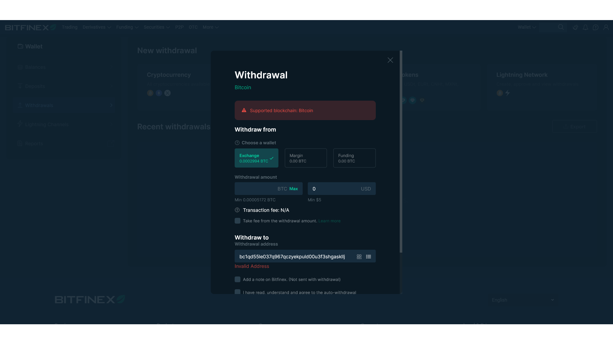This screenshot has height=344, width=613.
Task: Click the transaction fee info icon
Action: [237, 210]
